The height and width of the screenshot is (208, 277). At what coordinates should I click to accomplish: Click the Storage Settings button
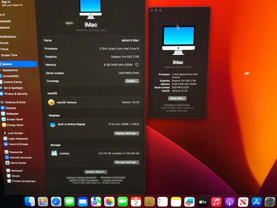[126, 162]
